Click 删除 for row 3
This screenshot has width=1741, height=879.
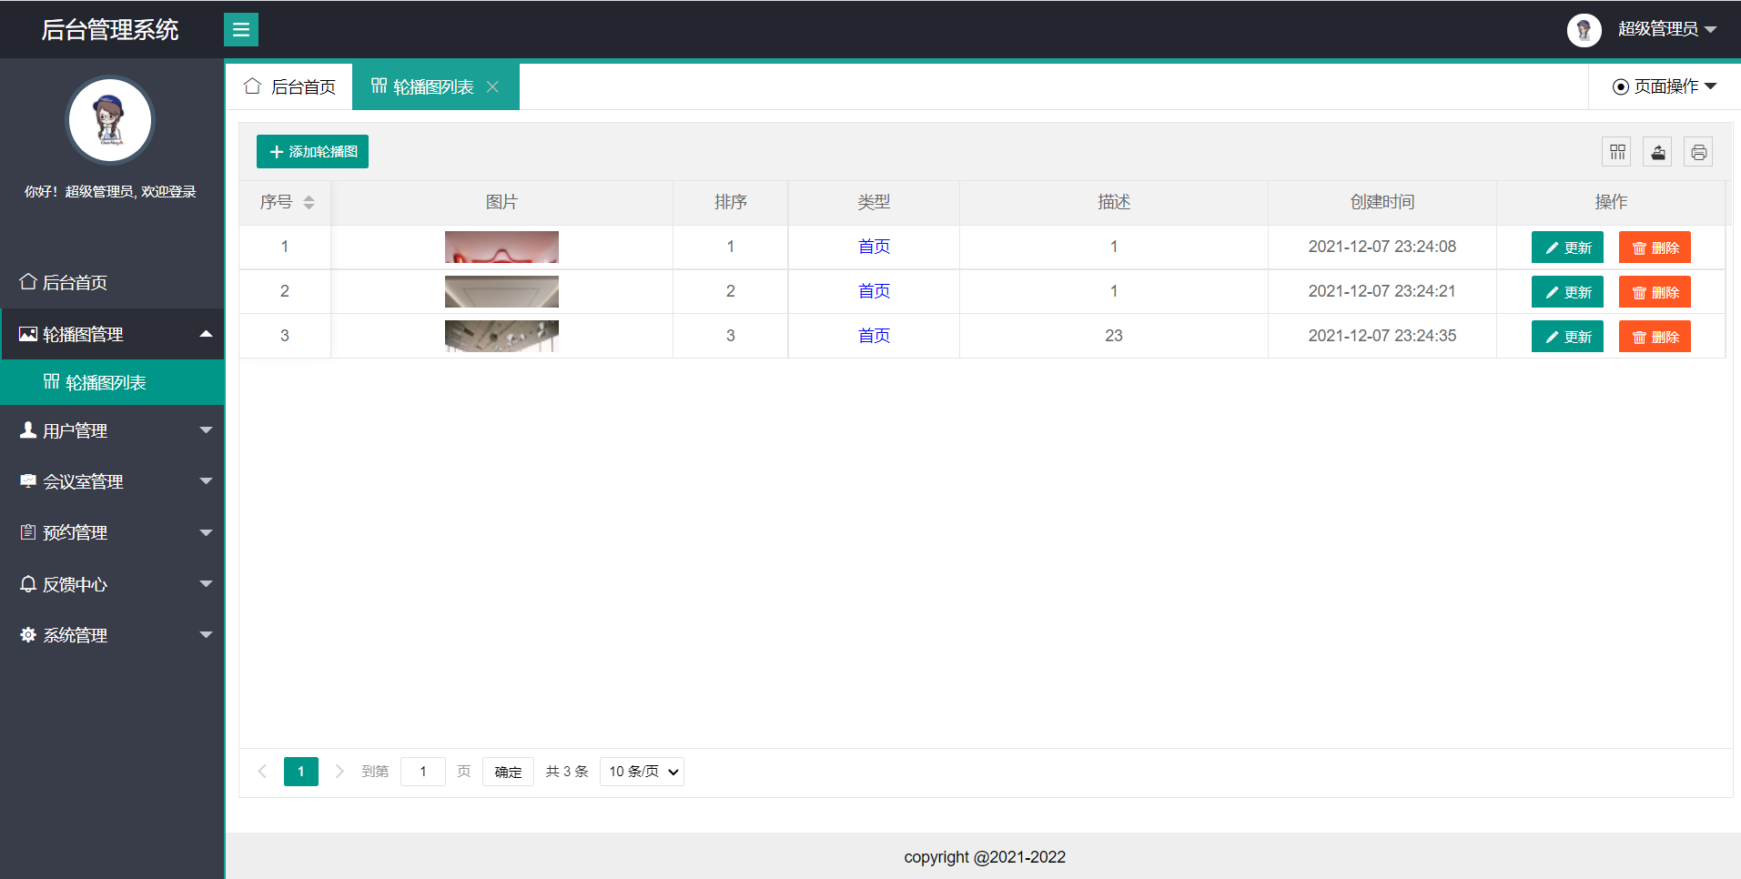coord(1655,337)
